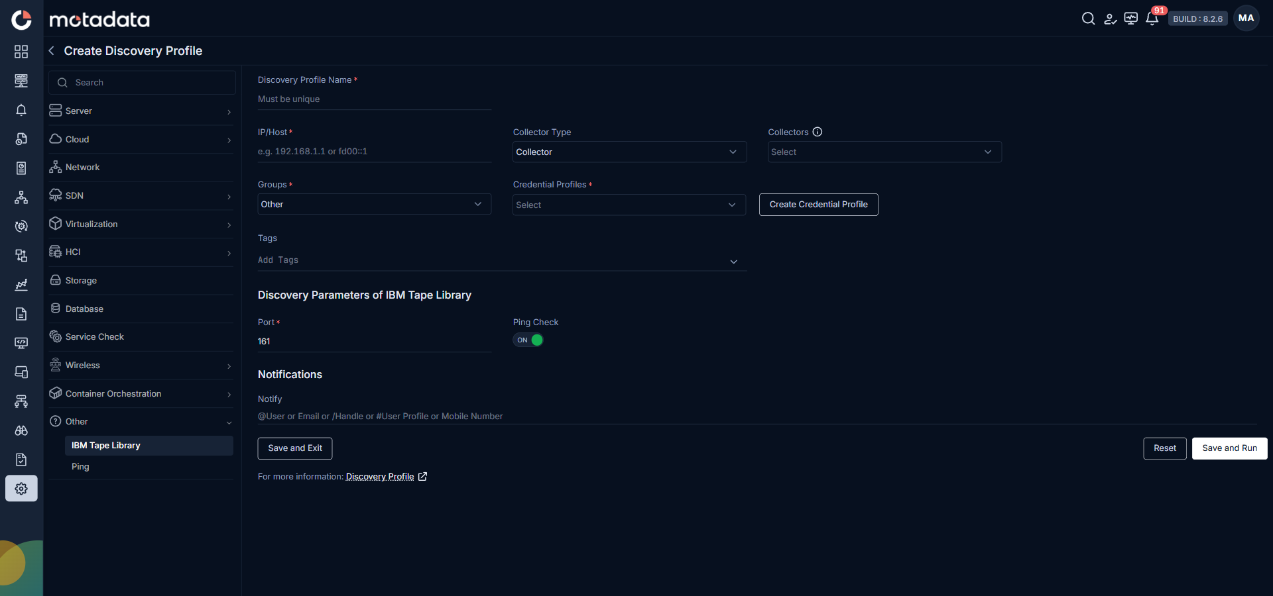This screenshot has width=1273, height=596.
Task: Expand the Wireless category chevron
Action: click(x=229, y=366)
